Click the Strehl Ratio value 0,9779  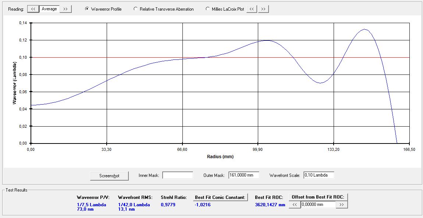tap(168, 205)
